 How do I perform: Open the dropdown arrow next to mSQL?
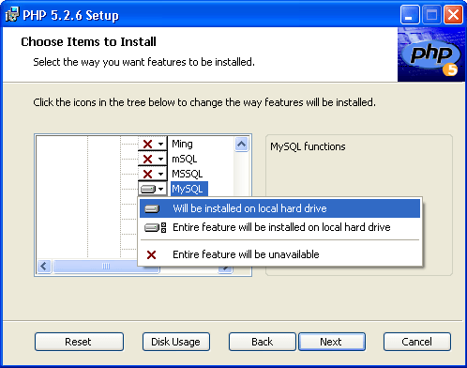(160, 159)
